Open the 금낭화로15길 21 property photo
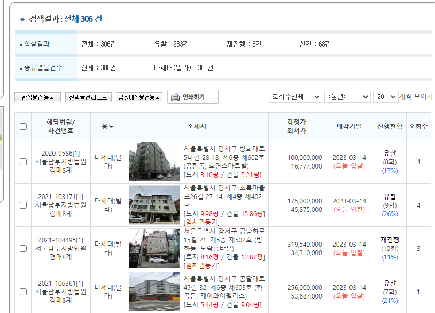The image size is (435, 313). (154, 248)
